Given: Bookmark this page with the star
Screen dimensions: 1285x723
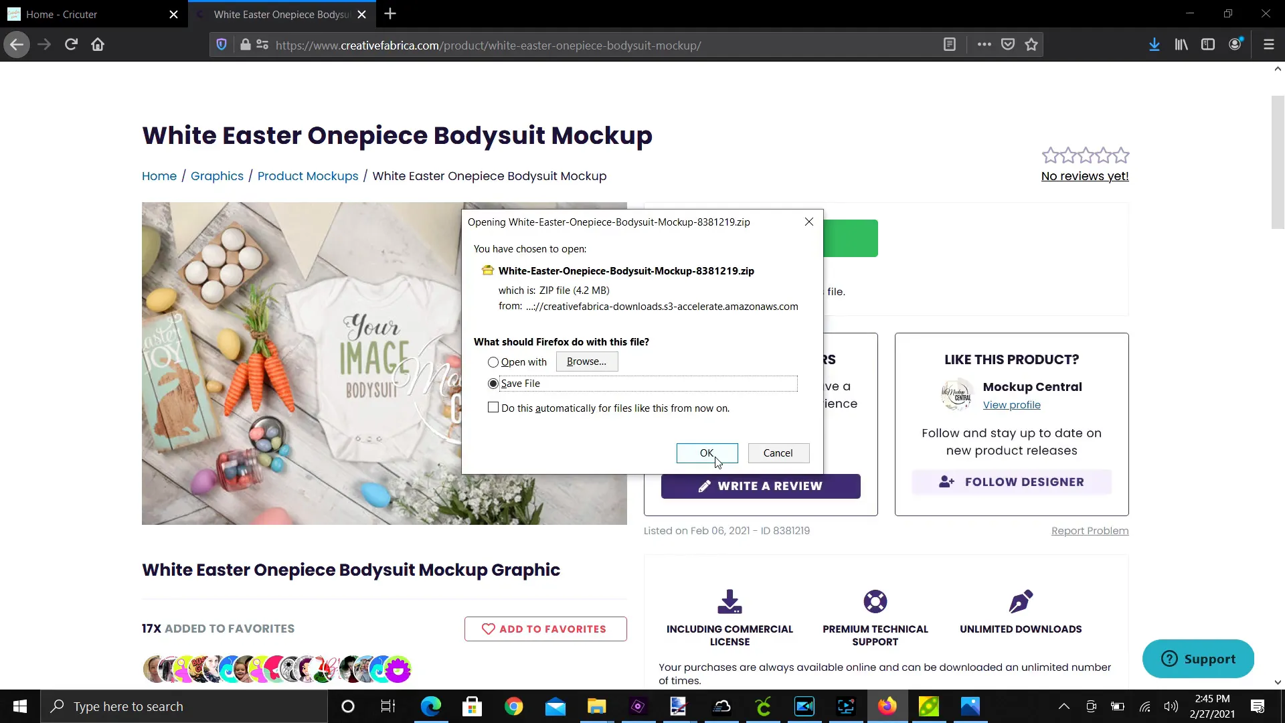Looking at the screenshot, I should coord(1031,44).
